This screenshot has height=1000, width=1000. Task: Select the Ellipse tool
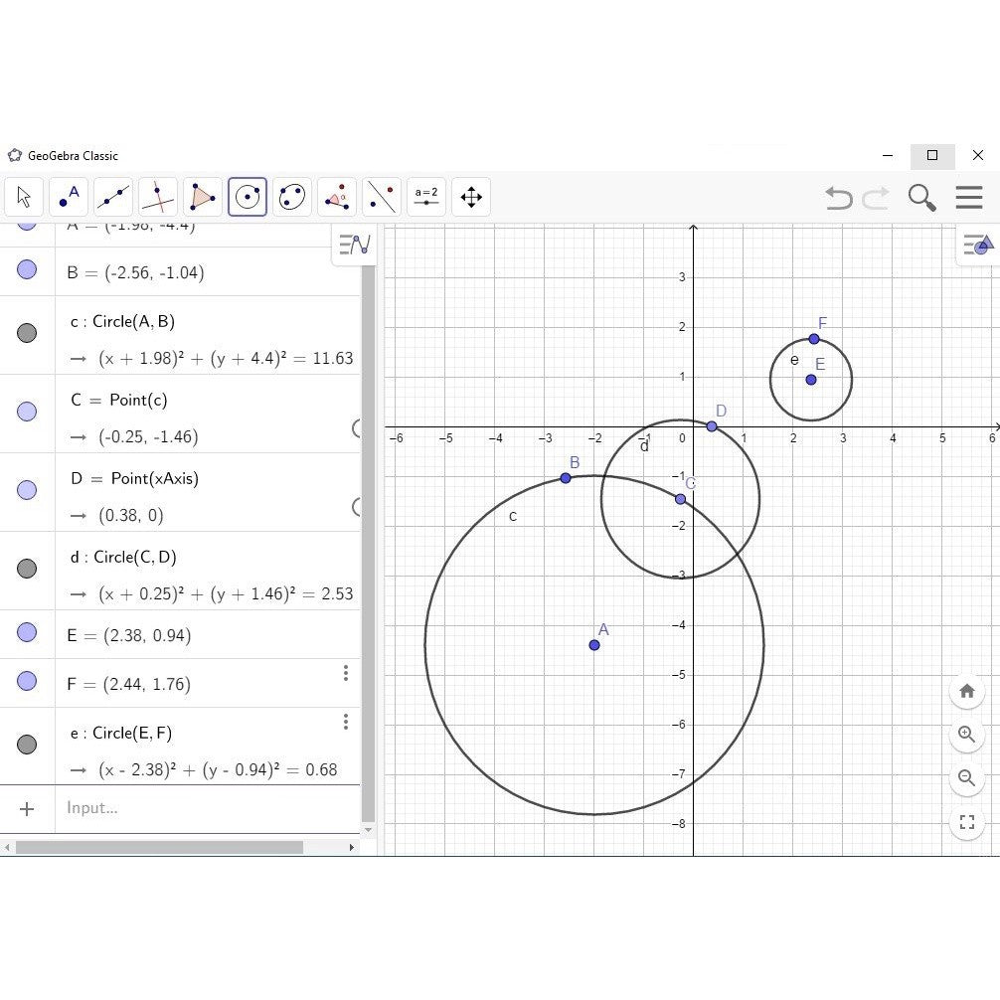point(291,197)
